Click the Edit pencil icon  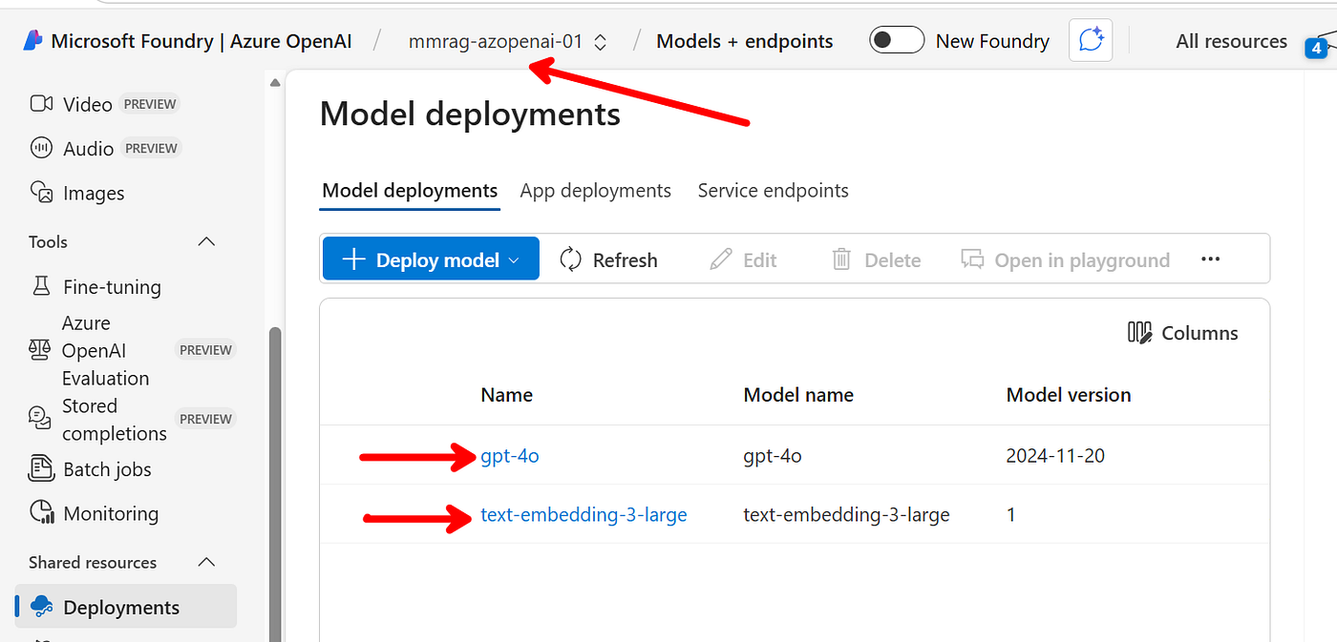coord(721,259)
